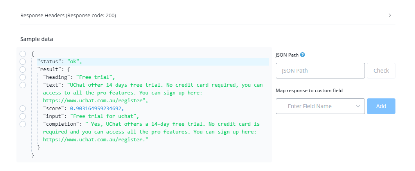The height and width of the screenshot is (171, 415).
Task: Expand Response Headers via the chevron arrow
Action: [390, 15]
